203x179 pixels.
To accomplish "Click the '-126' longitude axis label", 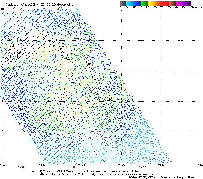I will point(122,165).
